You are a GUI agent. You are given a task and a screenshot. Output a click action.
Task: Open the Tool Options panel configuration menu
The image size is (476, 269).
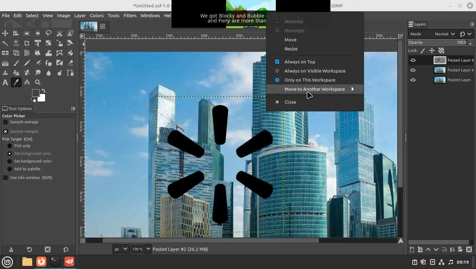[73, 109]
